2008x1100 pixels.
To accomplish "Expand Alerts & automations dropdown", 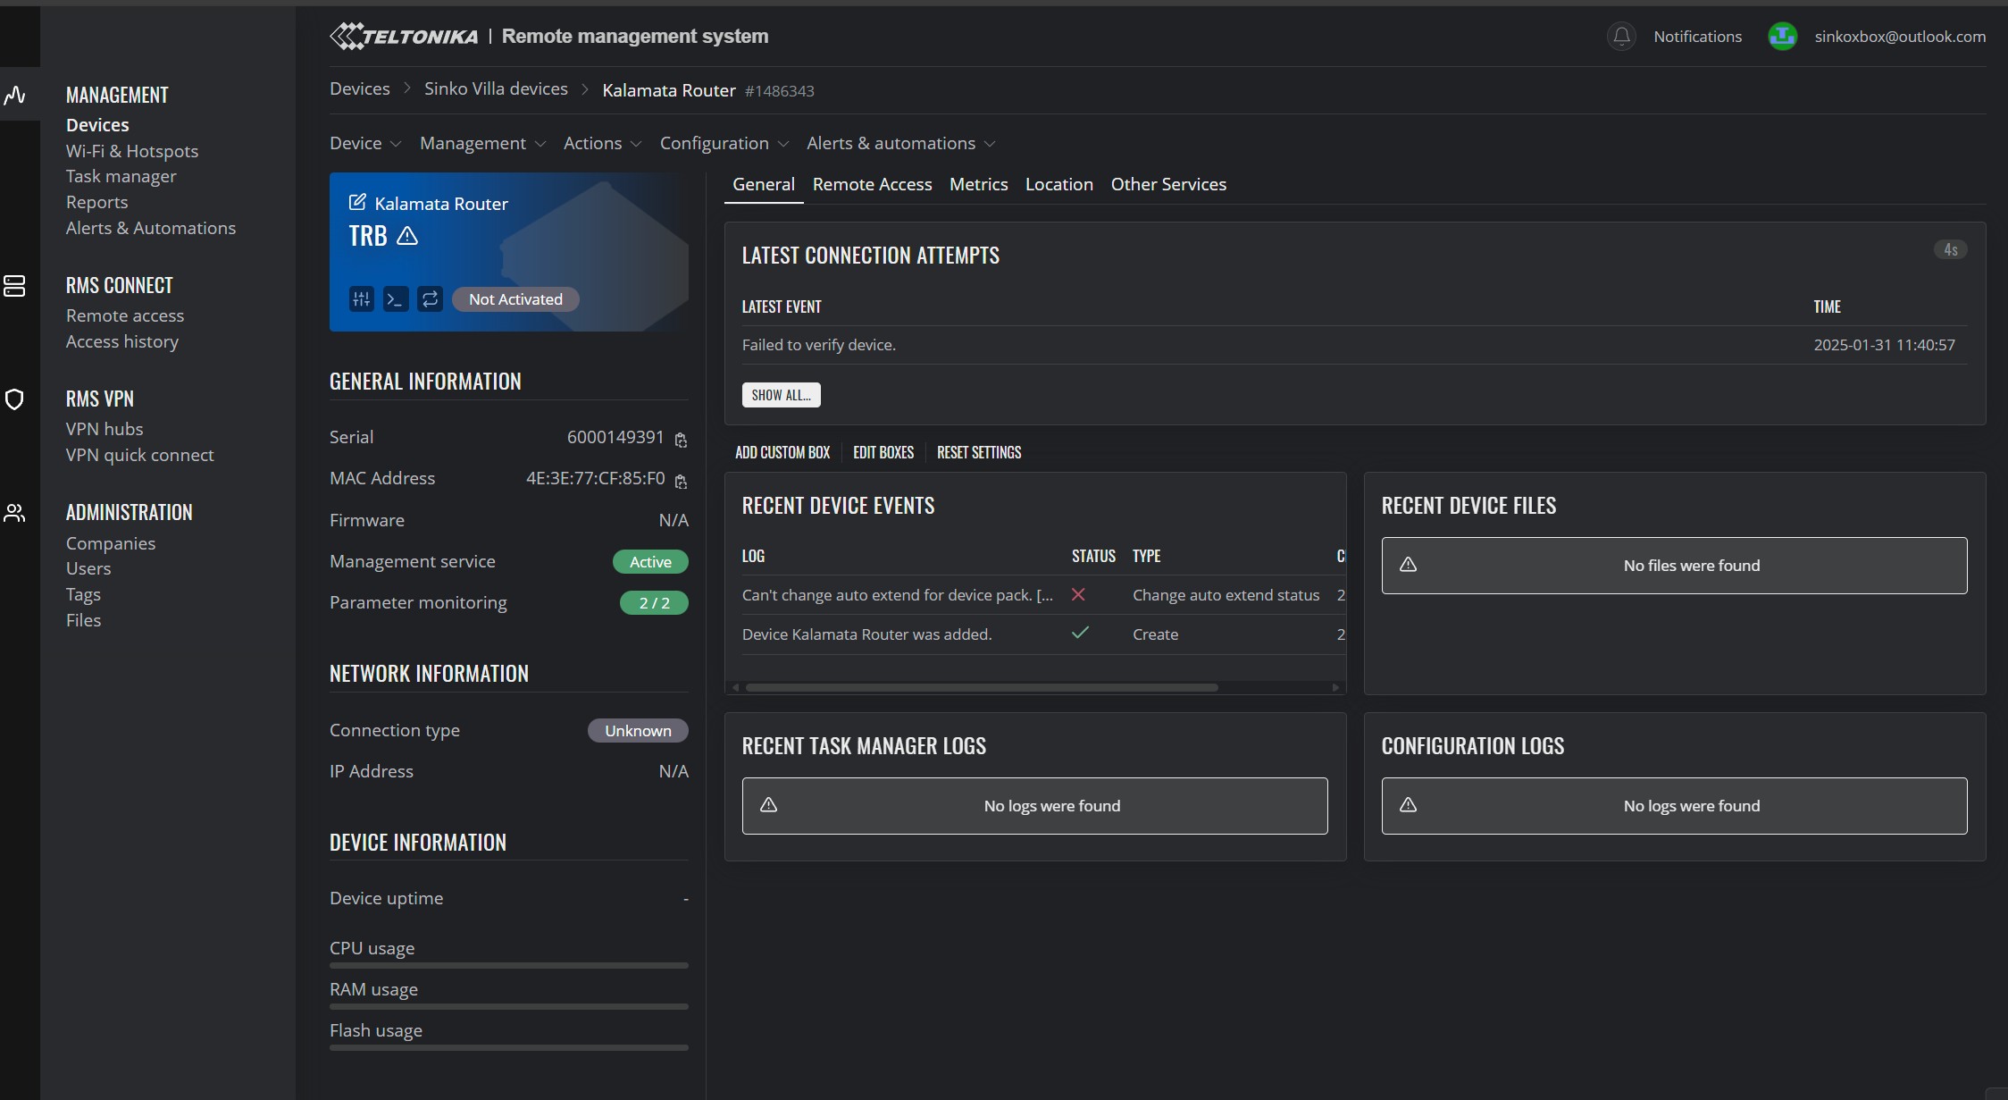I will pos(900,143).
